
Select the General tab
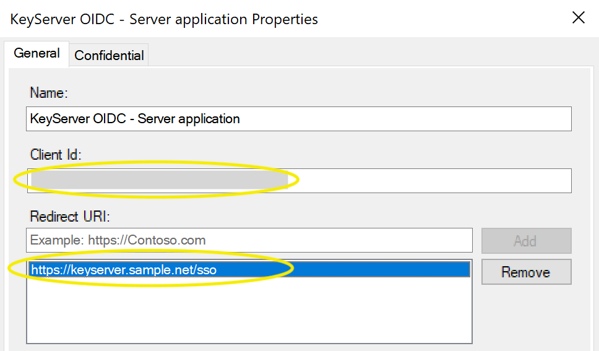[37, 53]
